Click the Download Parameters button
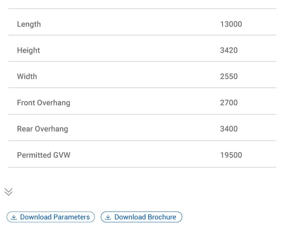The height and width of the screenshot is (229, 286). click(51, 217)
